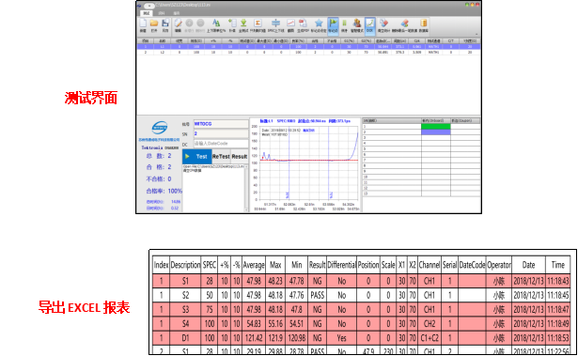The height and width of the screenshot is (356, 578).
Task: Click the "不合格: 0" fail count text
Action: [x=159, y=179]
